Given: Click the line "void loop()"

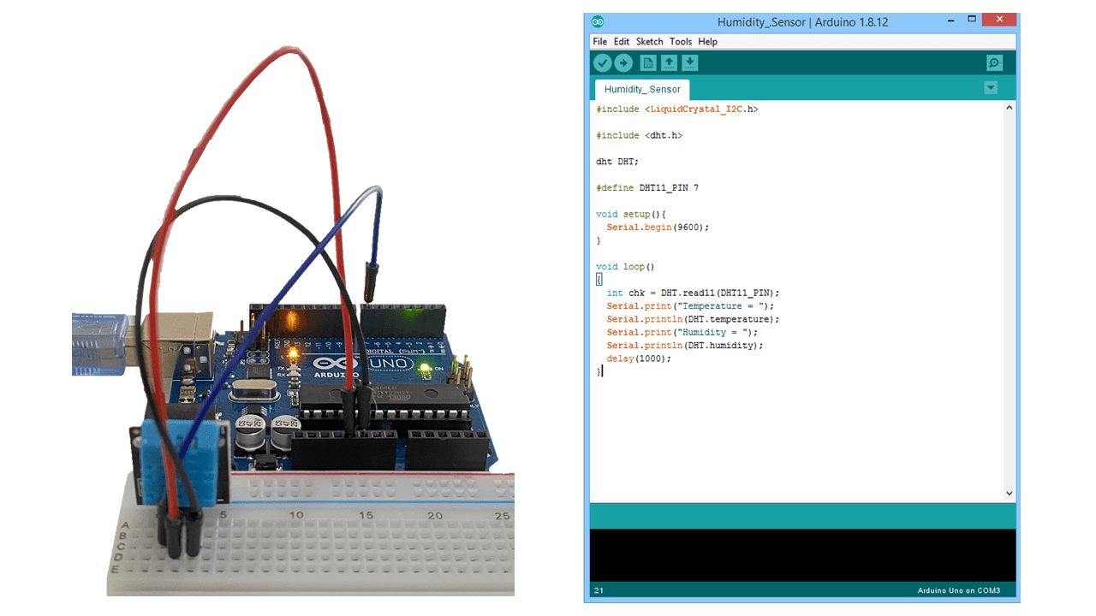Looking at the screenshot, I should (625, 267).
